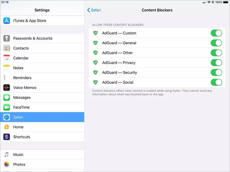The image size is (230, 172).
Task: Tap the Shortcuts app icon
Action: click(7, 137)
